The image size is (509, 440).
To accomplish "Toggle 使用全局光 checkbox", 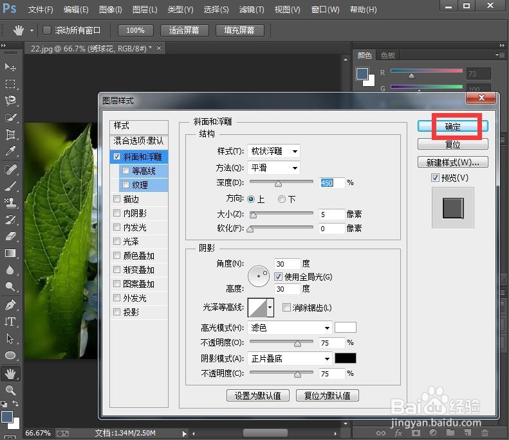I will [x=278, y=276].
